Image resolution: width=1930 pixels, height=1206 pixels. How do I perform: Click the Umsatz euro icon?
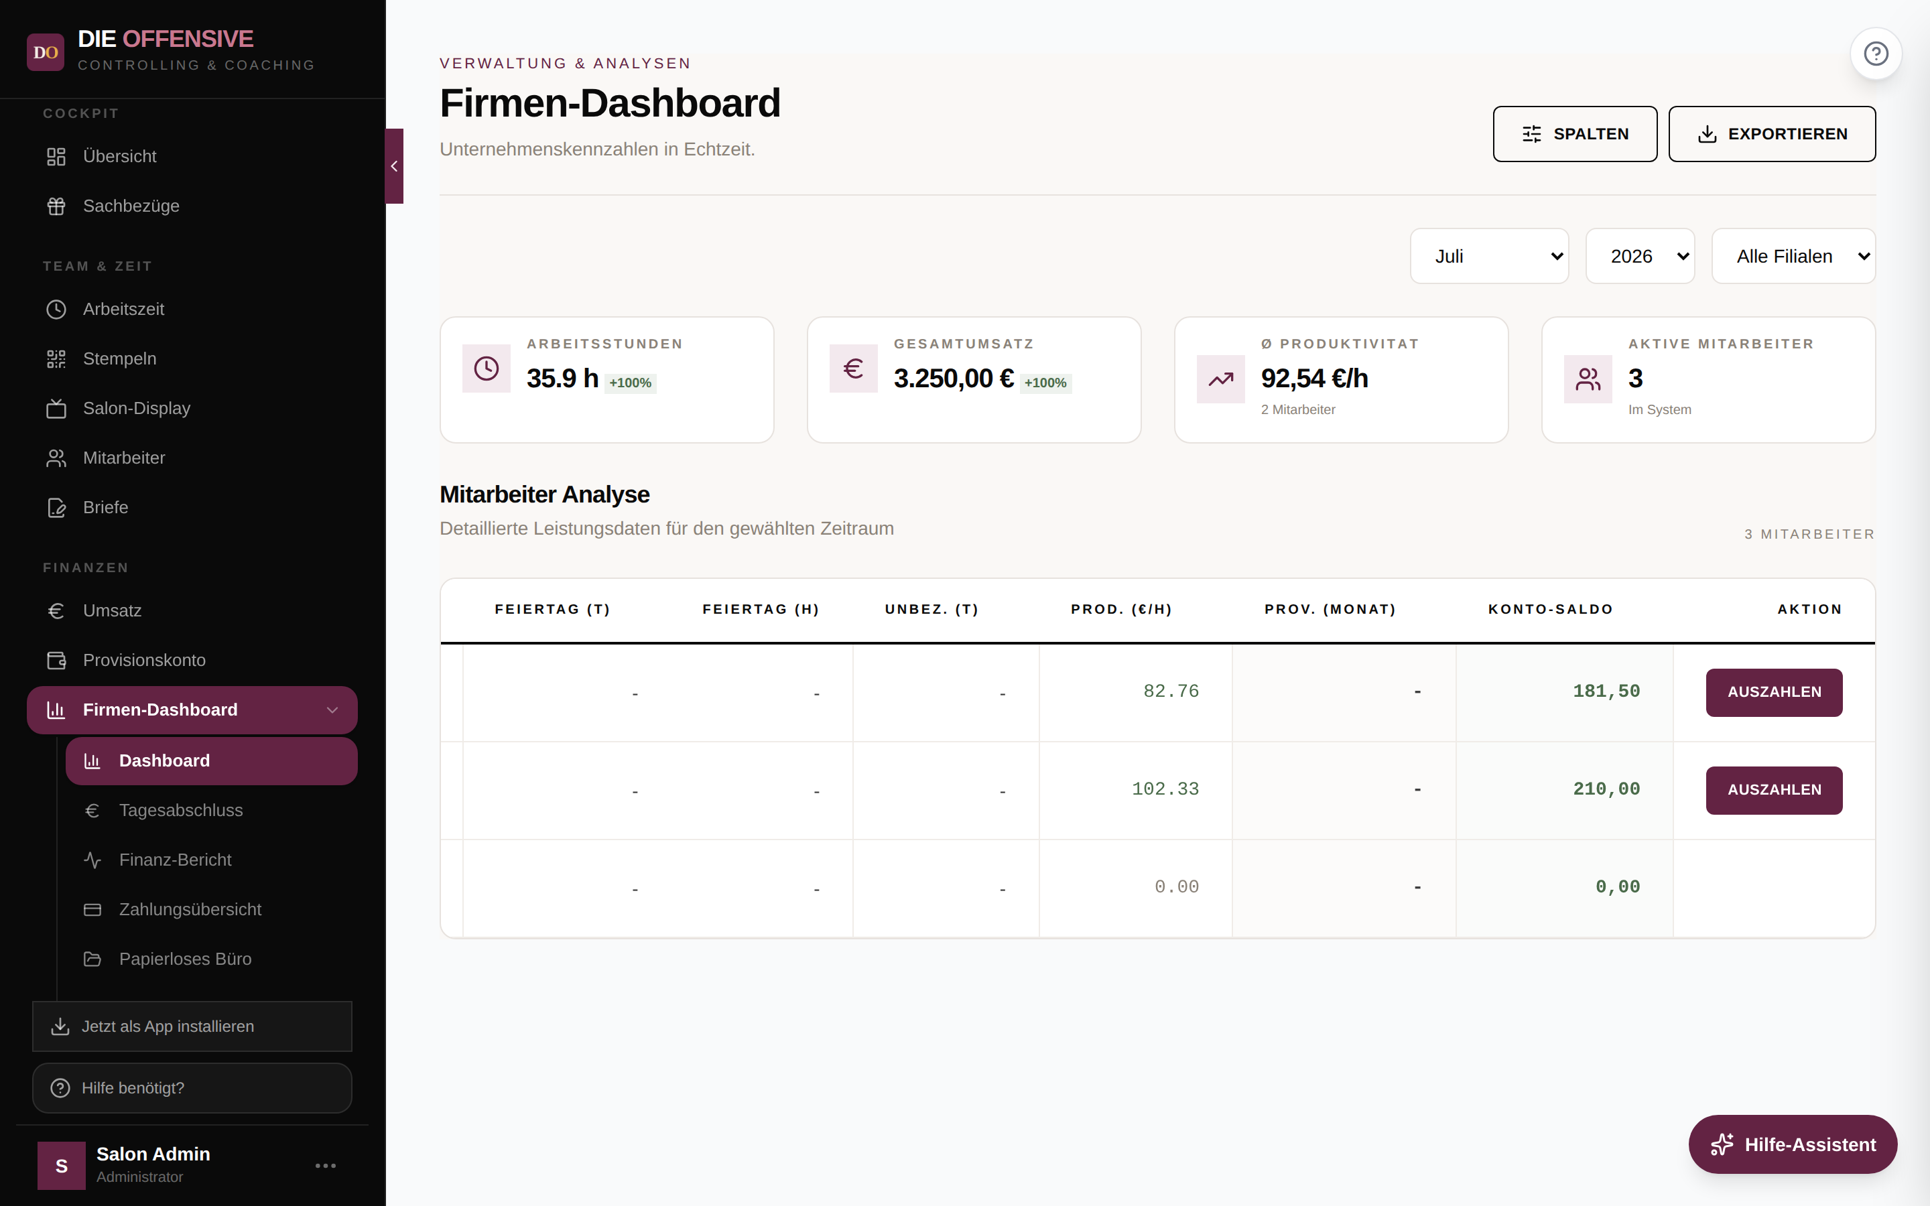pyautogui.click(x=56, y=611)
